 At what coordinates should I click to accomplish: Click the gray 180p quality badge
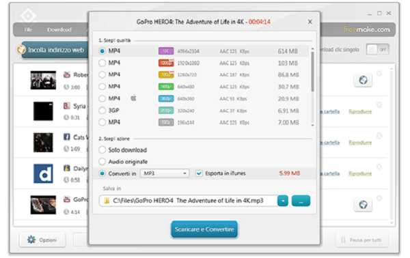[166, 122]
